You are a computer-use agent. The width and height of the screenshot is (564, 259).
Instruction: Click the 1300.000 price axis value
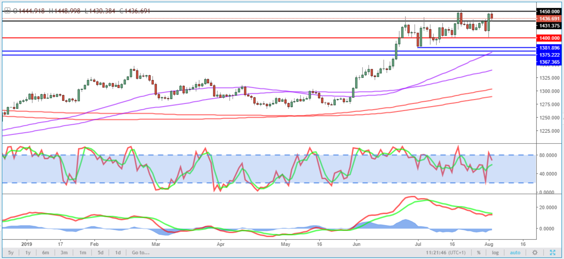(550, 91)
